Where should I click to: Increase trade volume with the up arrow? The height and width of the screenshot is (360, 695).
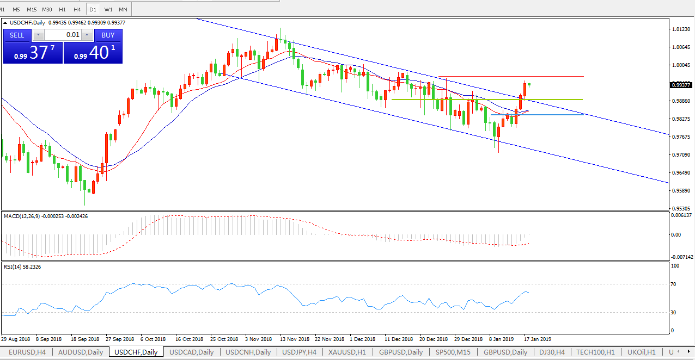click(x=87, y=35)
